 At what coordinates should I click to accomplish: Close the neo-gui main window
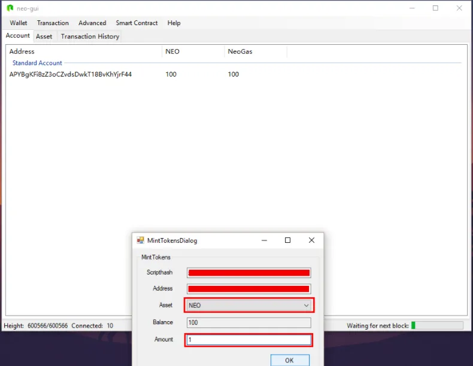[459, 8]
